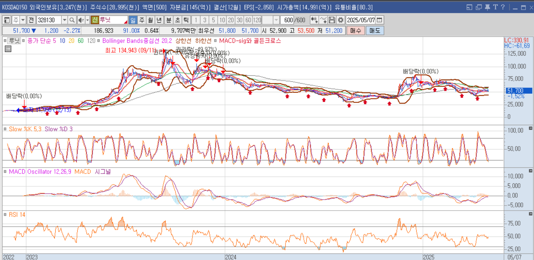Click the data grid icon under 루닛
The image size is (534, 260).
click(x=8, y=49)
